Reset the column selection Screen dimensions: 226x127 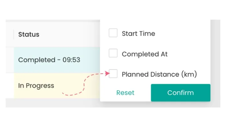(125, 93)
